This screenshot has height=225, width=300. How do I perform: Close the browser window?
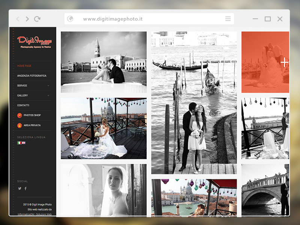pyautogui.click(x=280, y=19)
